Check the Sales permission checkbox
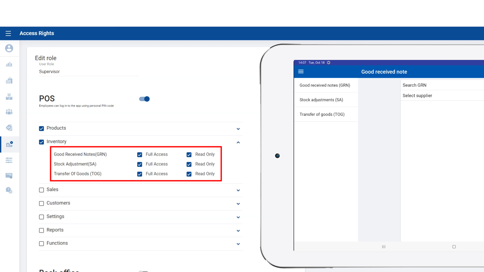The width and height of the screenshot is (484, 272). [42, 190]
